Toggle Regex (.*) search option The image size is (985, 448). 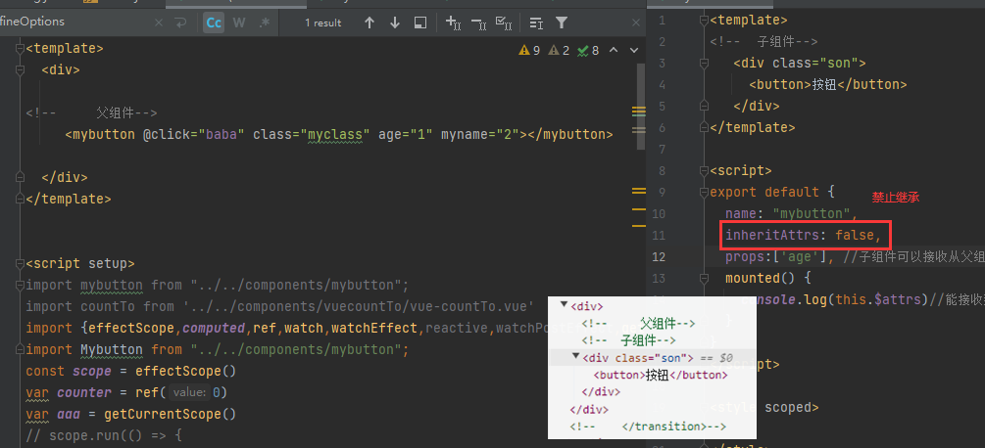click(265, 22)
